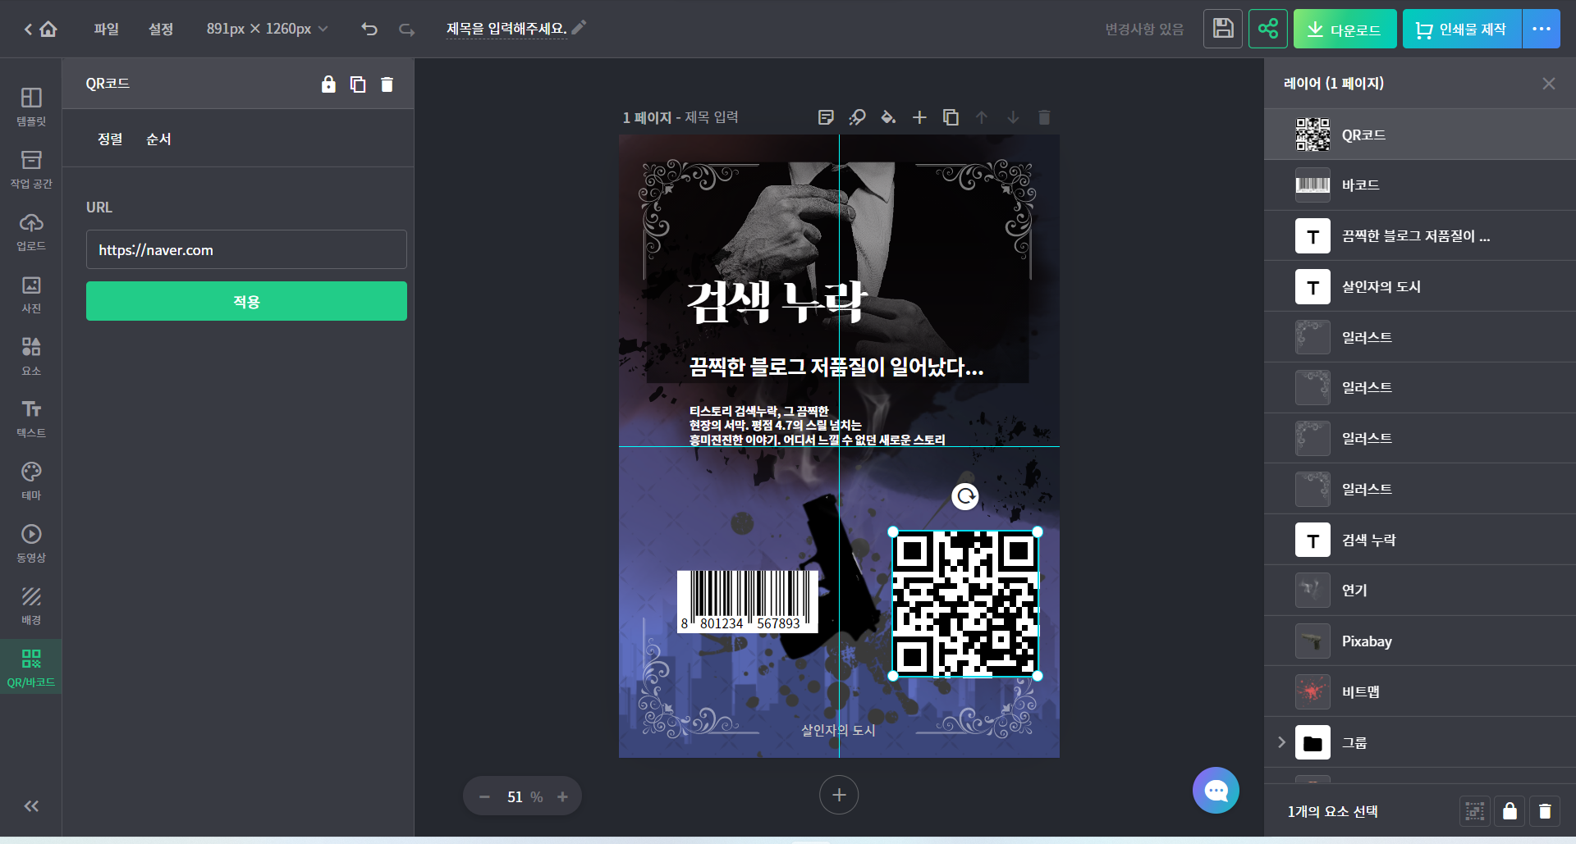Open the 테마 sidebar panel
Image resolution: width=1576 pixels, height=844 pixels.
coord(31,481)
